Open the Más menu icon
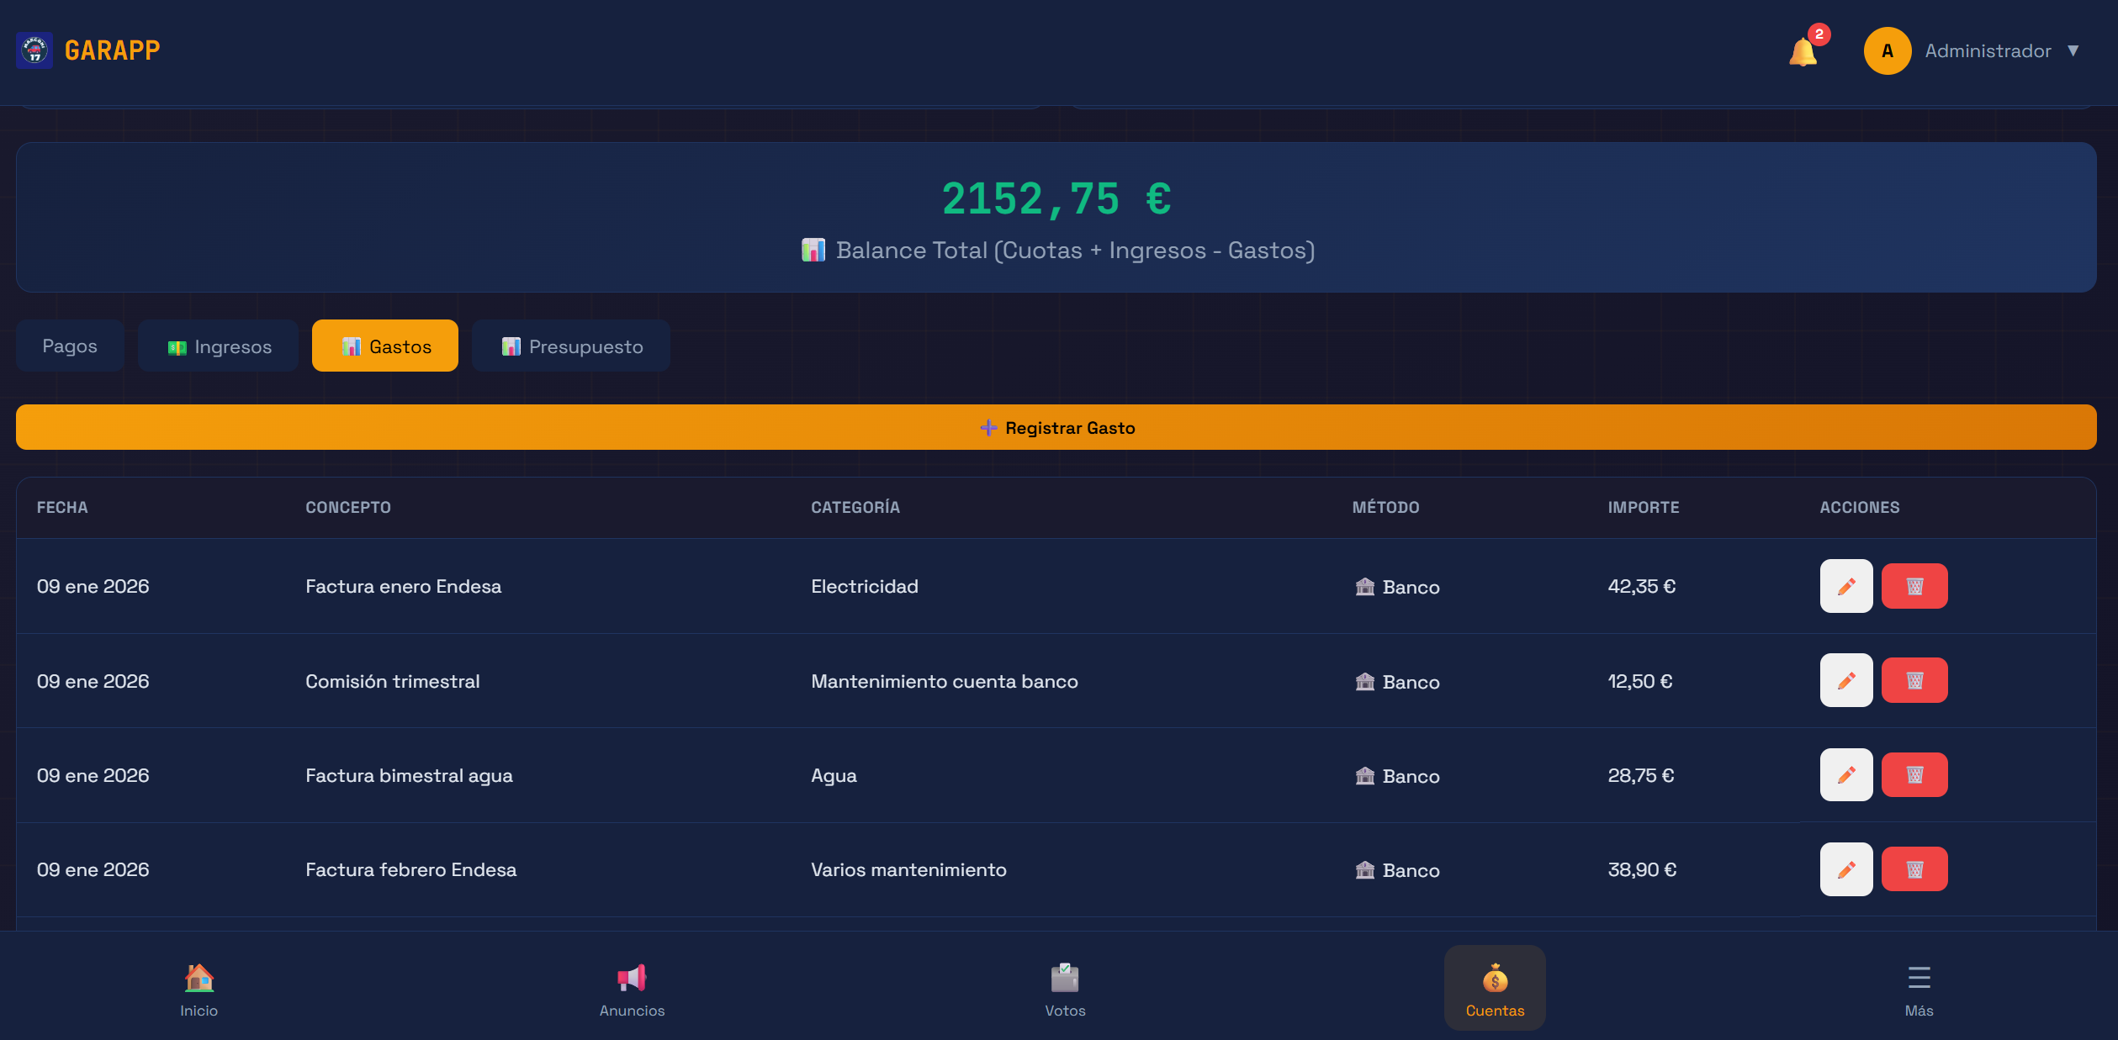Viewport: 2118px width, 1040px height. 1919,977
